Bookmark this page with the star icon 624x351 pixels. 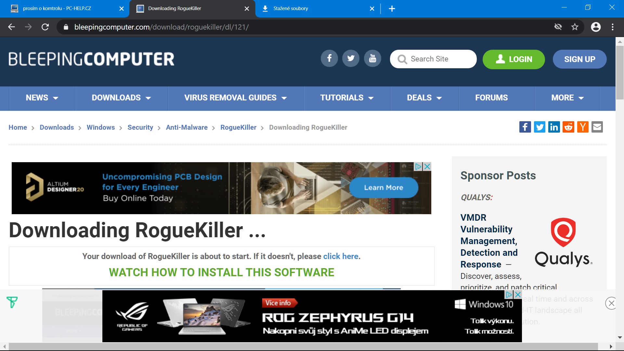click(575, 27)
